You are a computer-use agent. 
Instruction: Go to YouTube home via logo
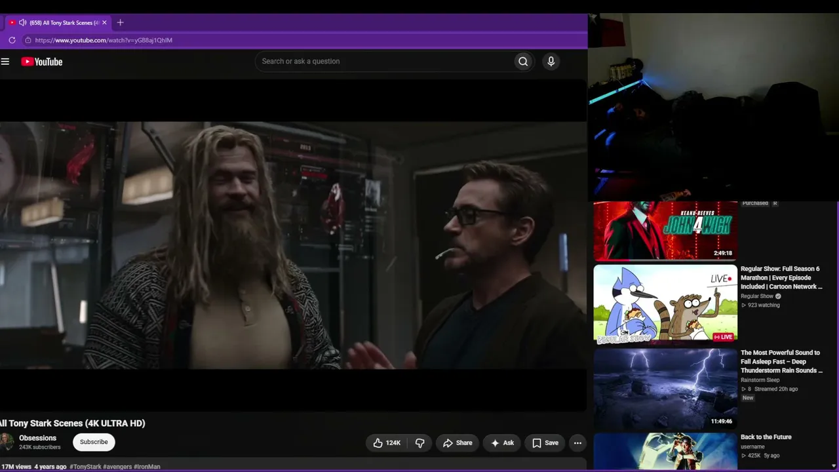pyautogui.click(x=41, y=62)
